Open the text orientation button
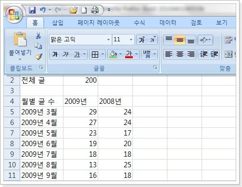 tap(205, 39)
